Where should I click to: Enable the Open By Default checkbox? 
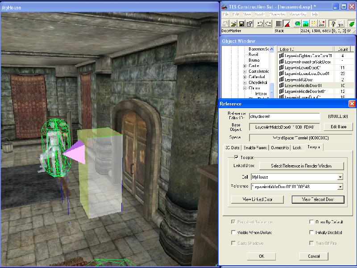(x=311, y=222)
